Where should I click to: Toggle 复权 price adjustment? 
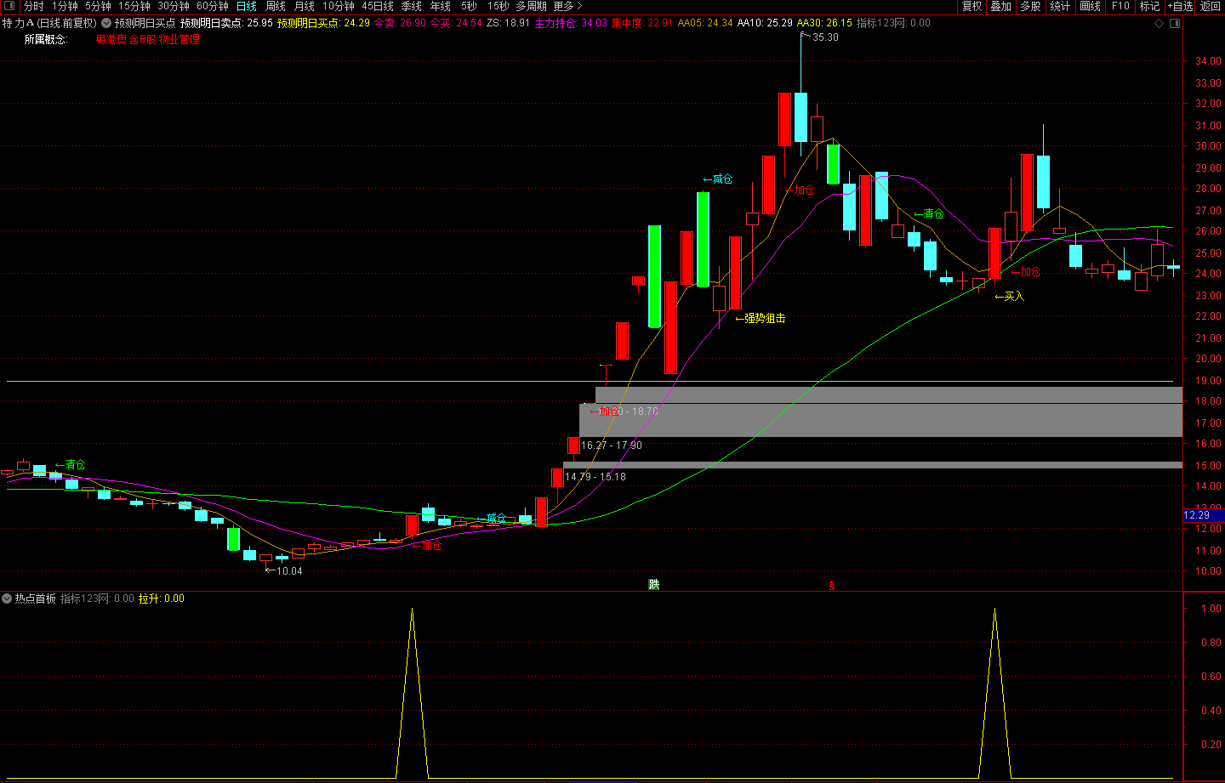click(971, 6)
